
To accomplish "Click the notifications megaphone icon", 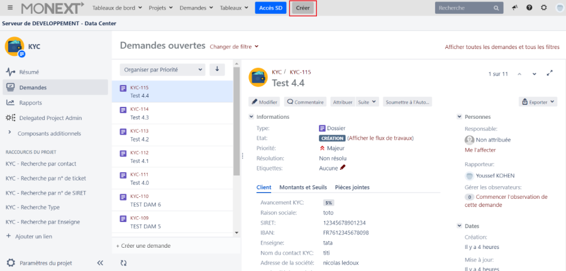I will tap(515, 8).
